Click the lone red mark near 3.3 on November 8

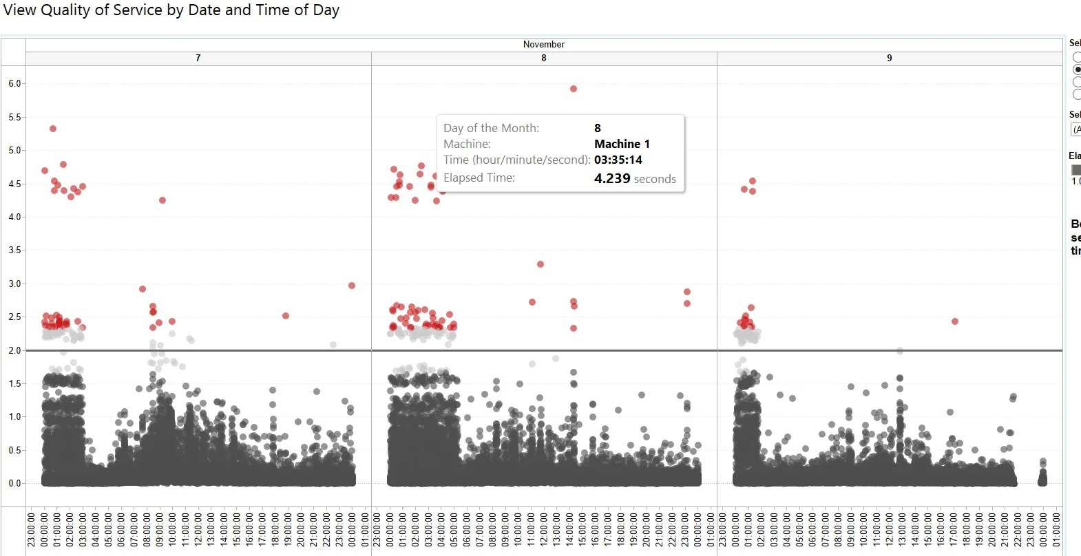coord(540,264)
